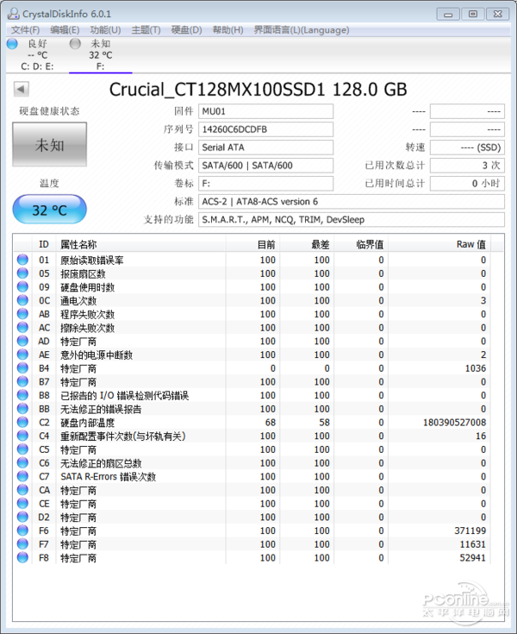This screenshot has height=634, width=517.
Task: Click the rotation rate field ---- (SSD)
Action: 467,148
